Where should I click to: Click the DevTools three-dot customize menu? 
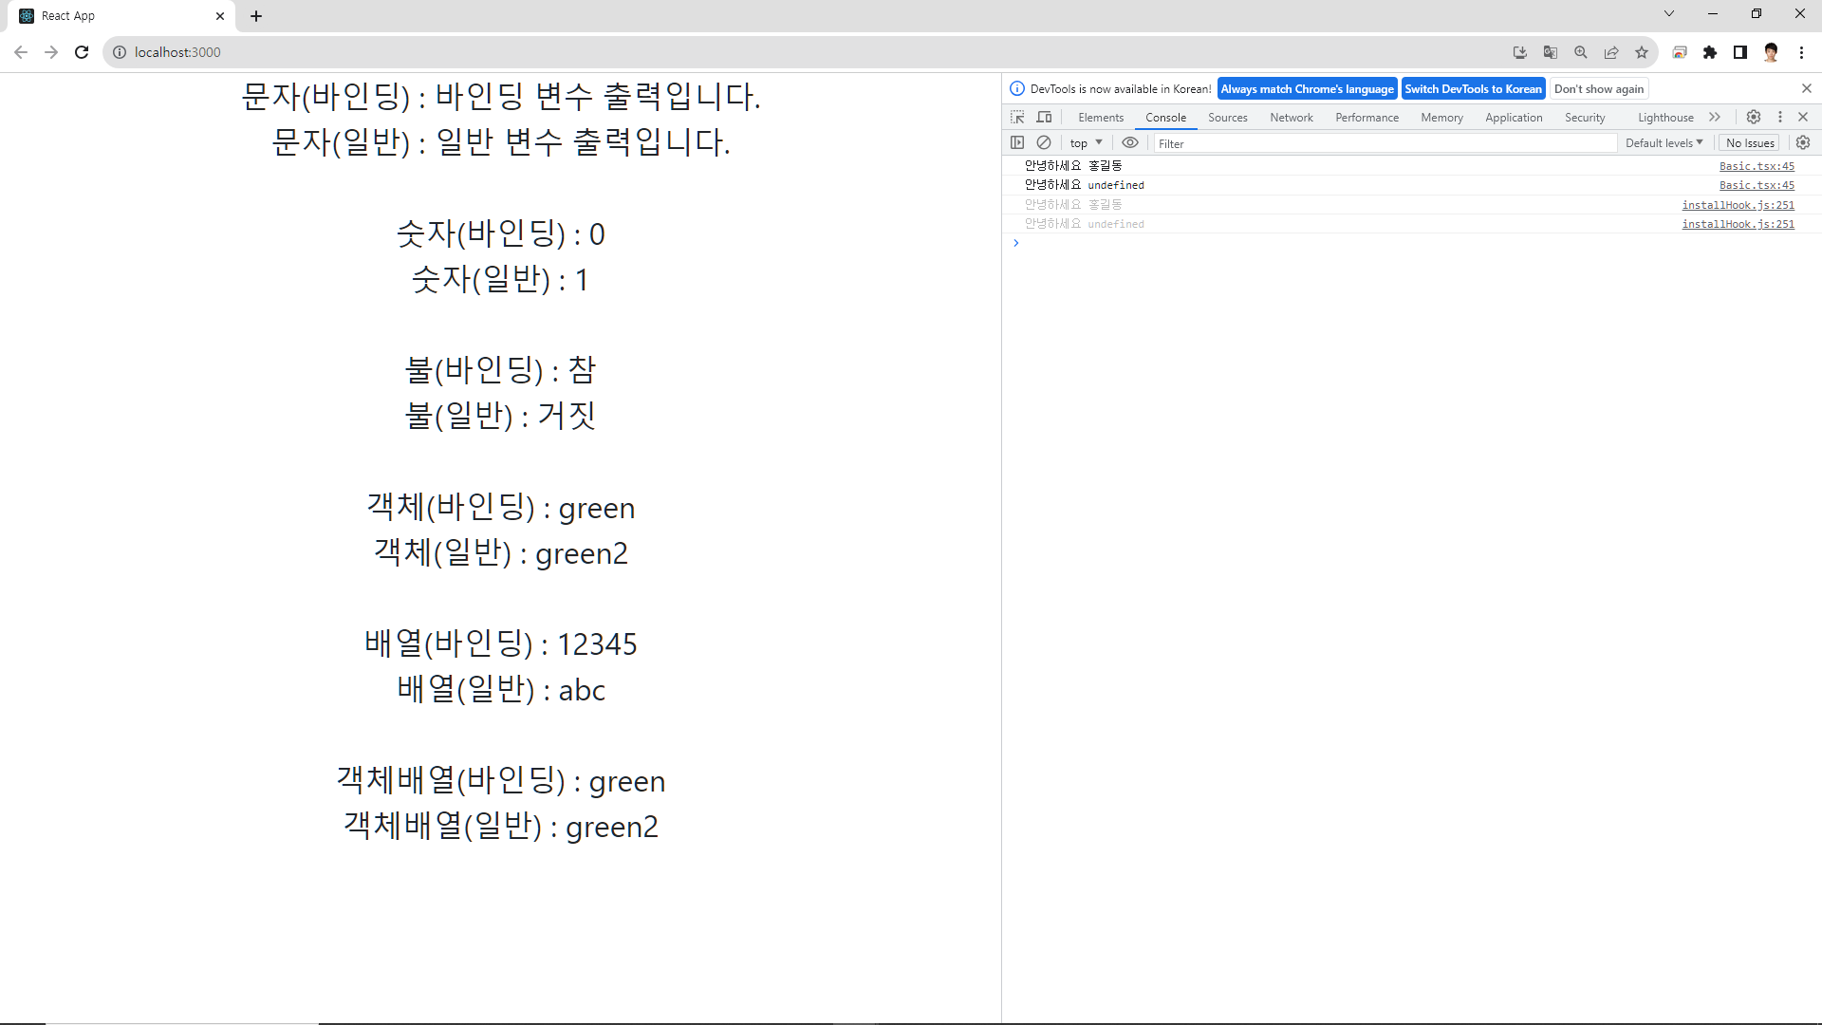pos(1780,117)
